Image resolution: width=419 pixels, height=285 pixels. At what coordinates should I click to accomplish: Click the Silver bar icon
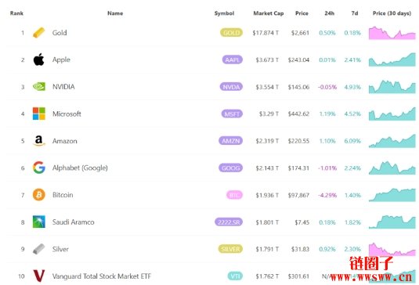(x=39, y=249)
